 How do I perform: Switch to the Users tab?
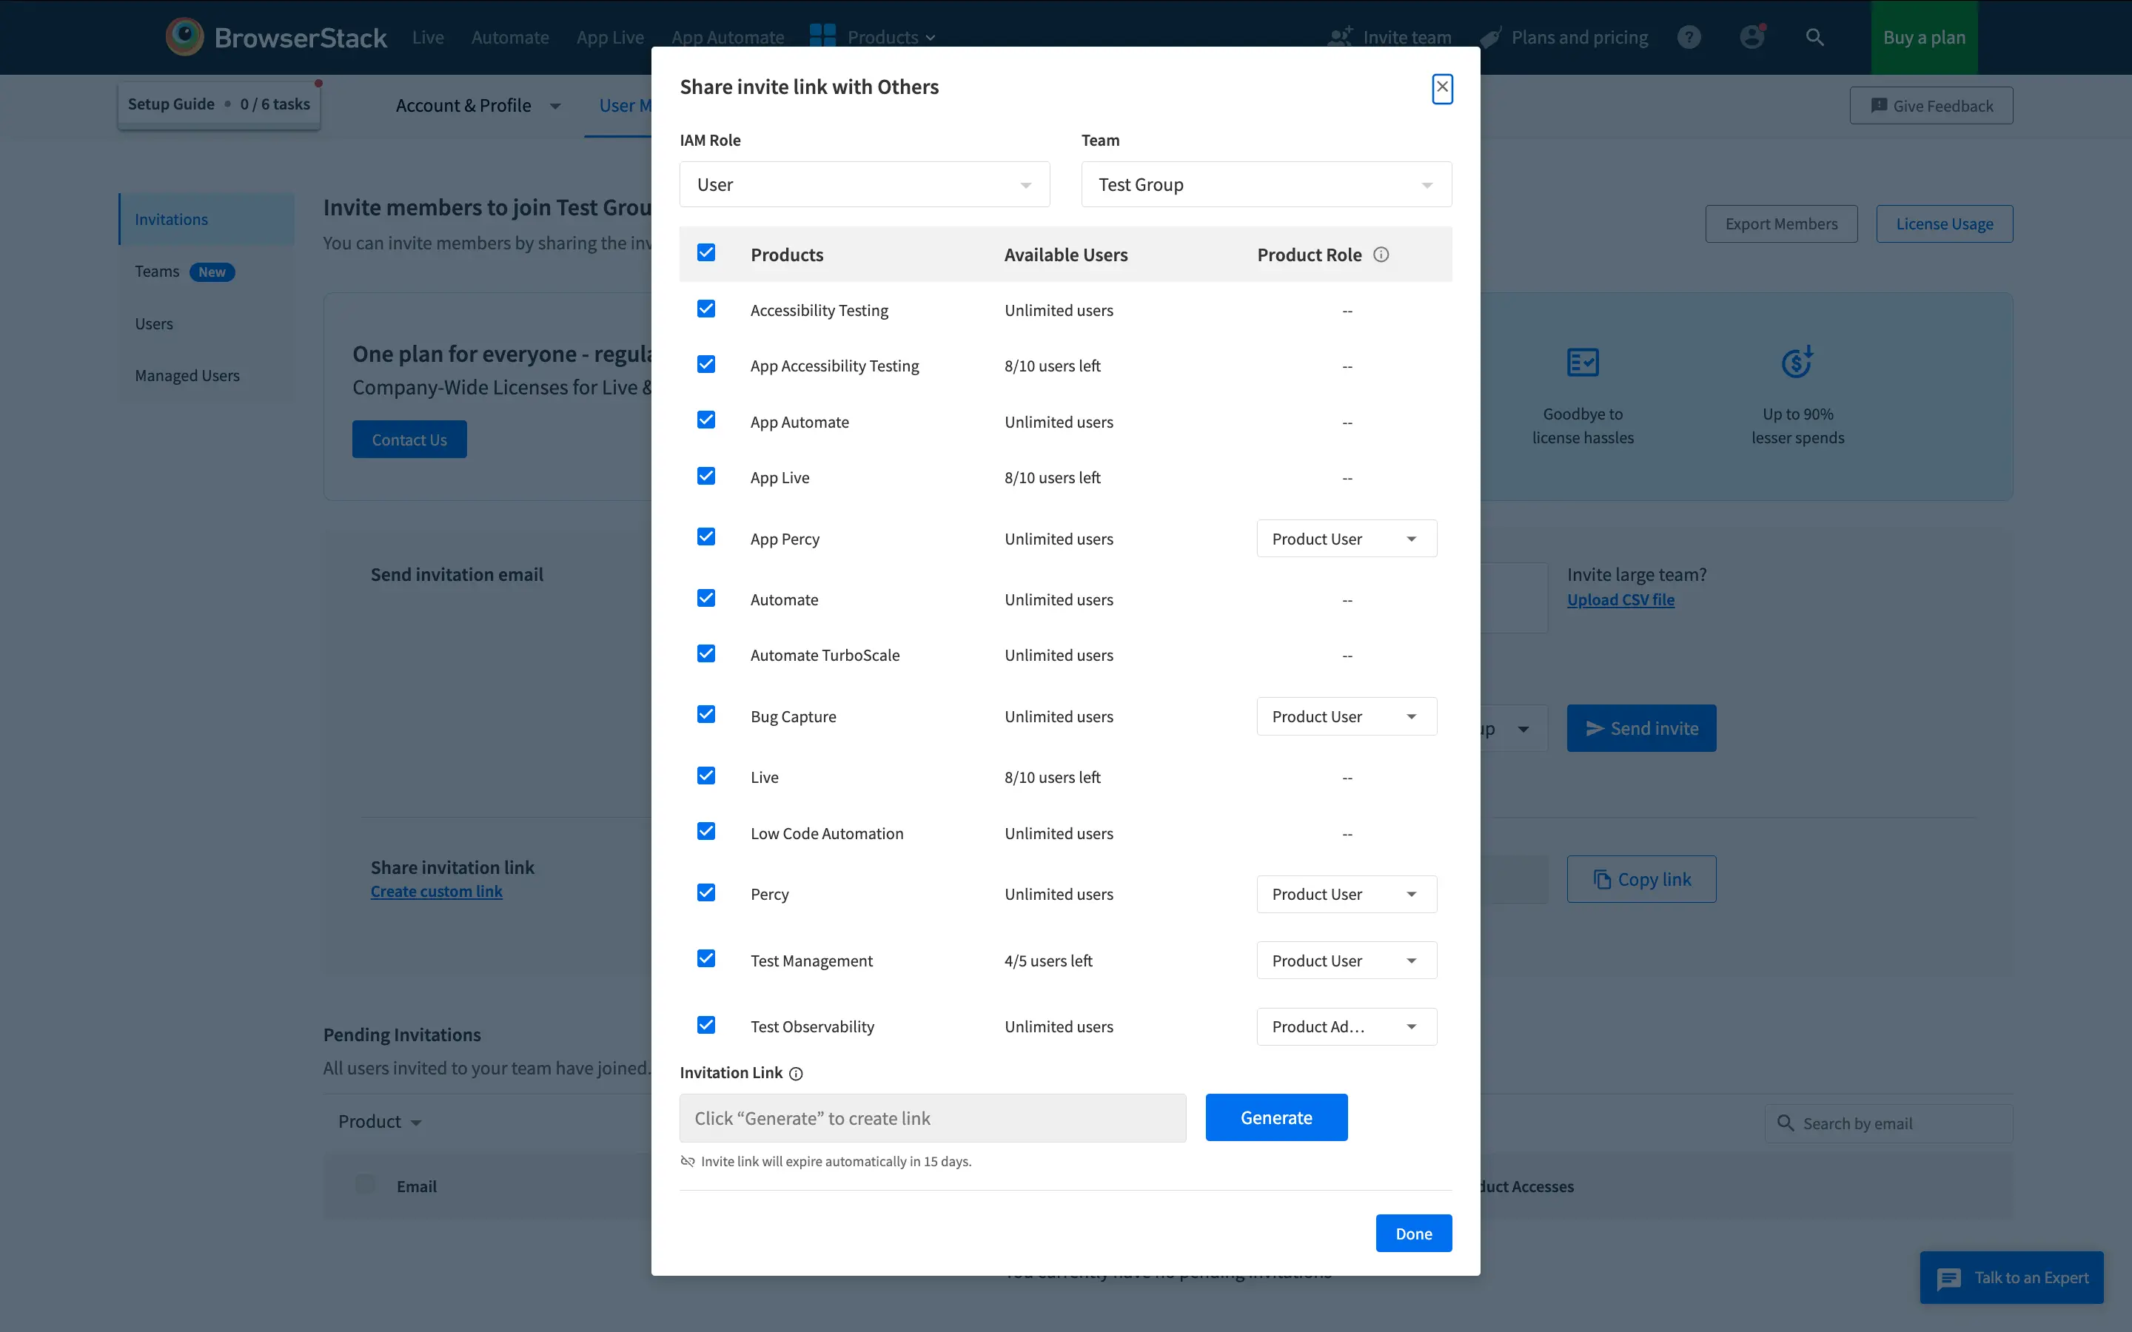point(153,322)
